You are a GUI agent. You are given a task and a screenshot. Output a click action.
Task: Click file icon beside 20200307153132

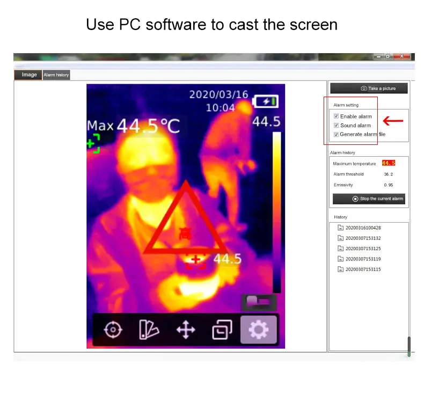tap(340, 238)
